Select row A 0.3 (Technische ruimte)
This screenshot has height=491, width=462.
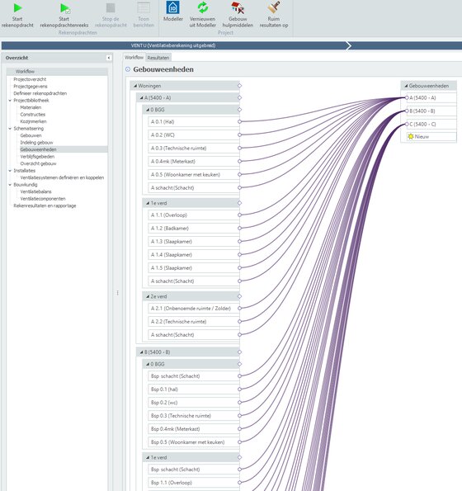point(193,148)
